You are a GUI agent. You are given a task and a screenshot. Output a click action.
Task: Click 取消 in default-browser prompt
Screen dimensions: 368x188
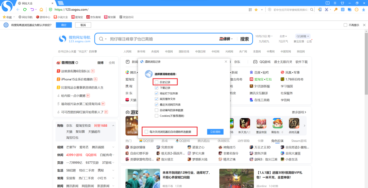pyautogui.click(x=83, y=25)
